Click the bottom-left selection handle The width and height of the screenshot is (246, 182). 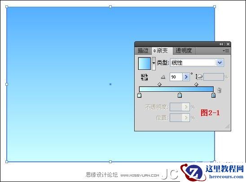(7, 162)
